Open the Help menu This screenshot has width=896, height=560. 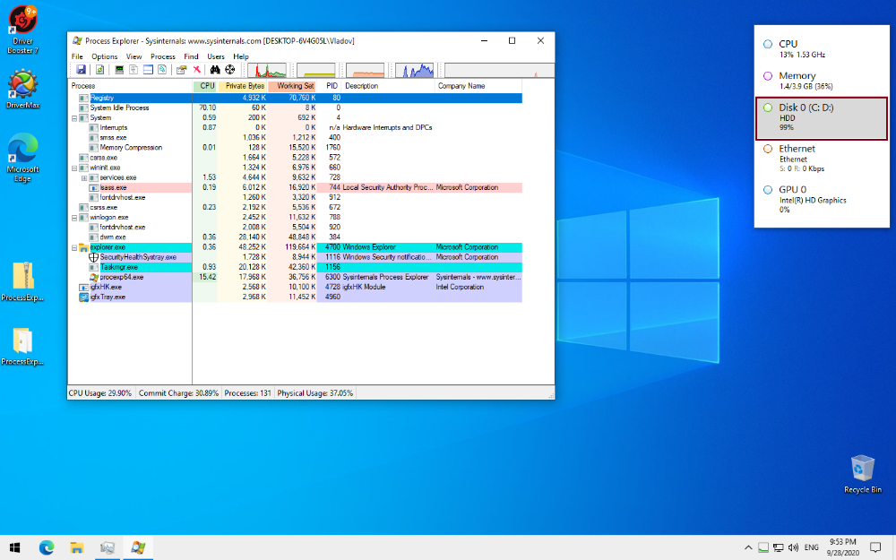coord(240,56)
